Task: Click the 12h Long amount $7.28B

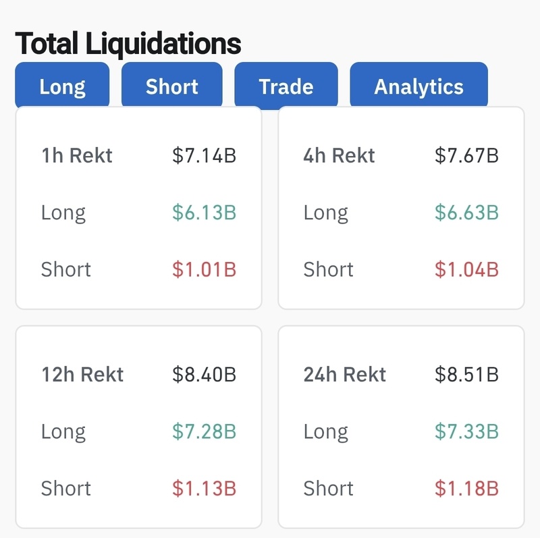Action: point(204,431)
